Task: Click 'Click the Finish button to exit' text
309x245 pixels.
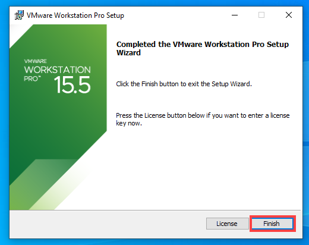Action: pos(184,84)
